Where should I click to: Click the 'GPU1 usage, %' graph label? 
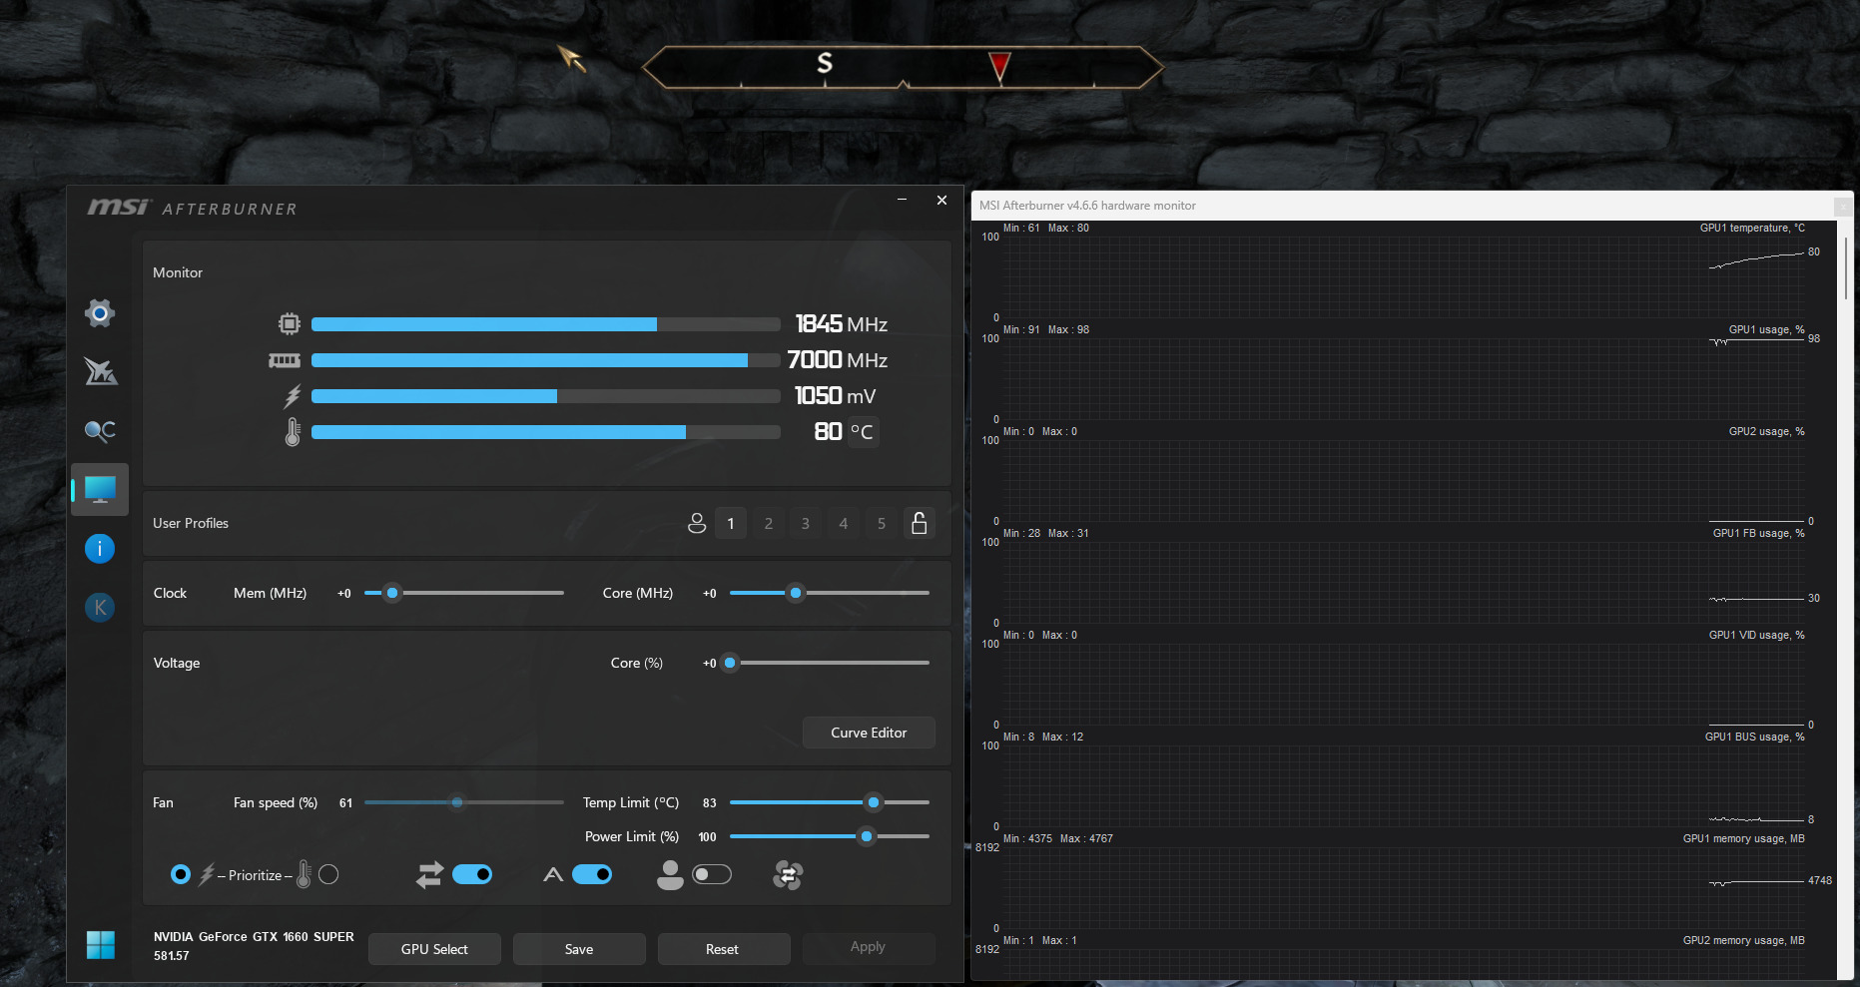point(1767,330)
